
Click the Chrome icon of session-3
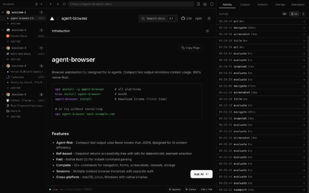click(8, 48)
